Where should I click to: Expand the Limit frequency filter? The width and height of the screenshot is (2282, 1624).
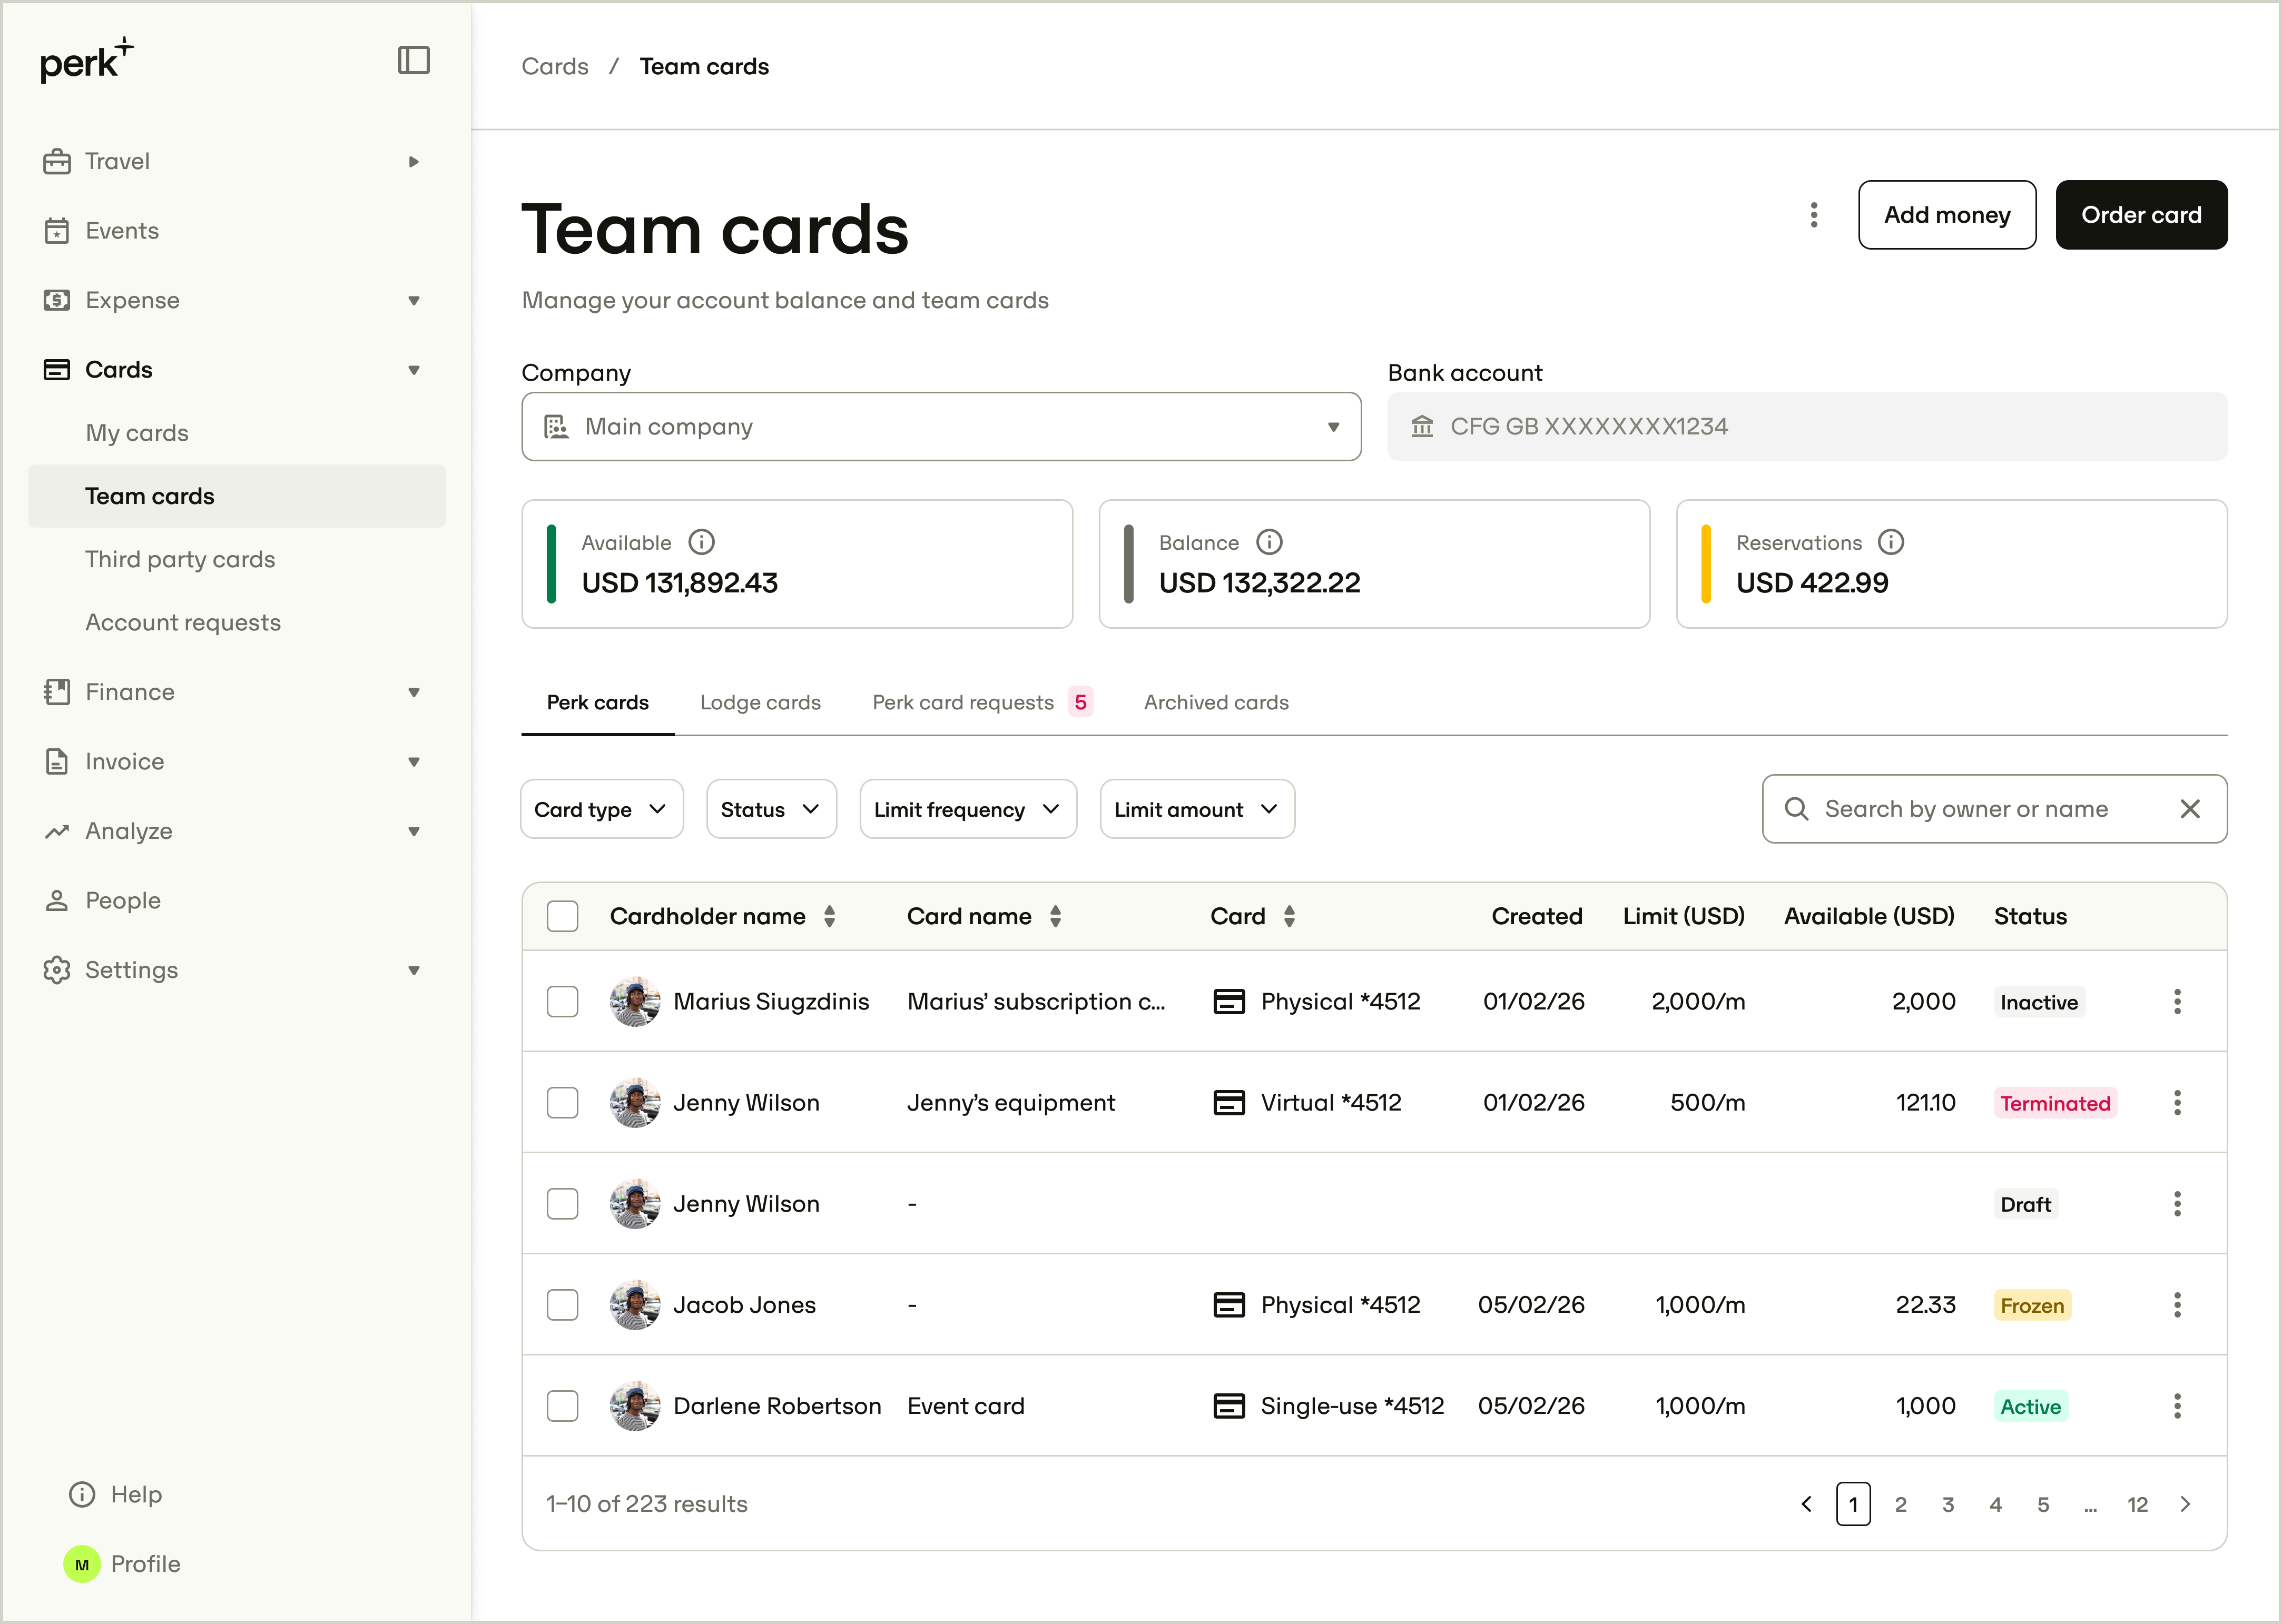[x=967, y=809]
